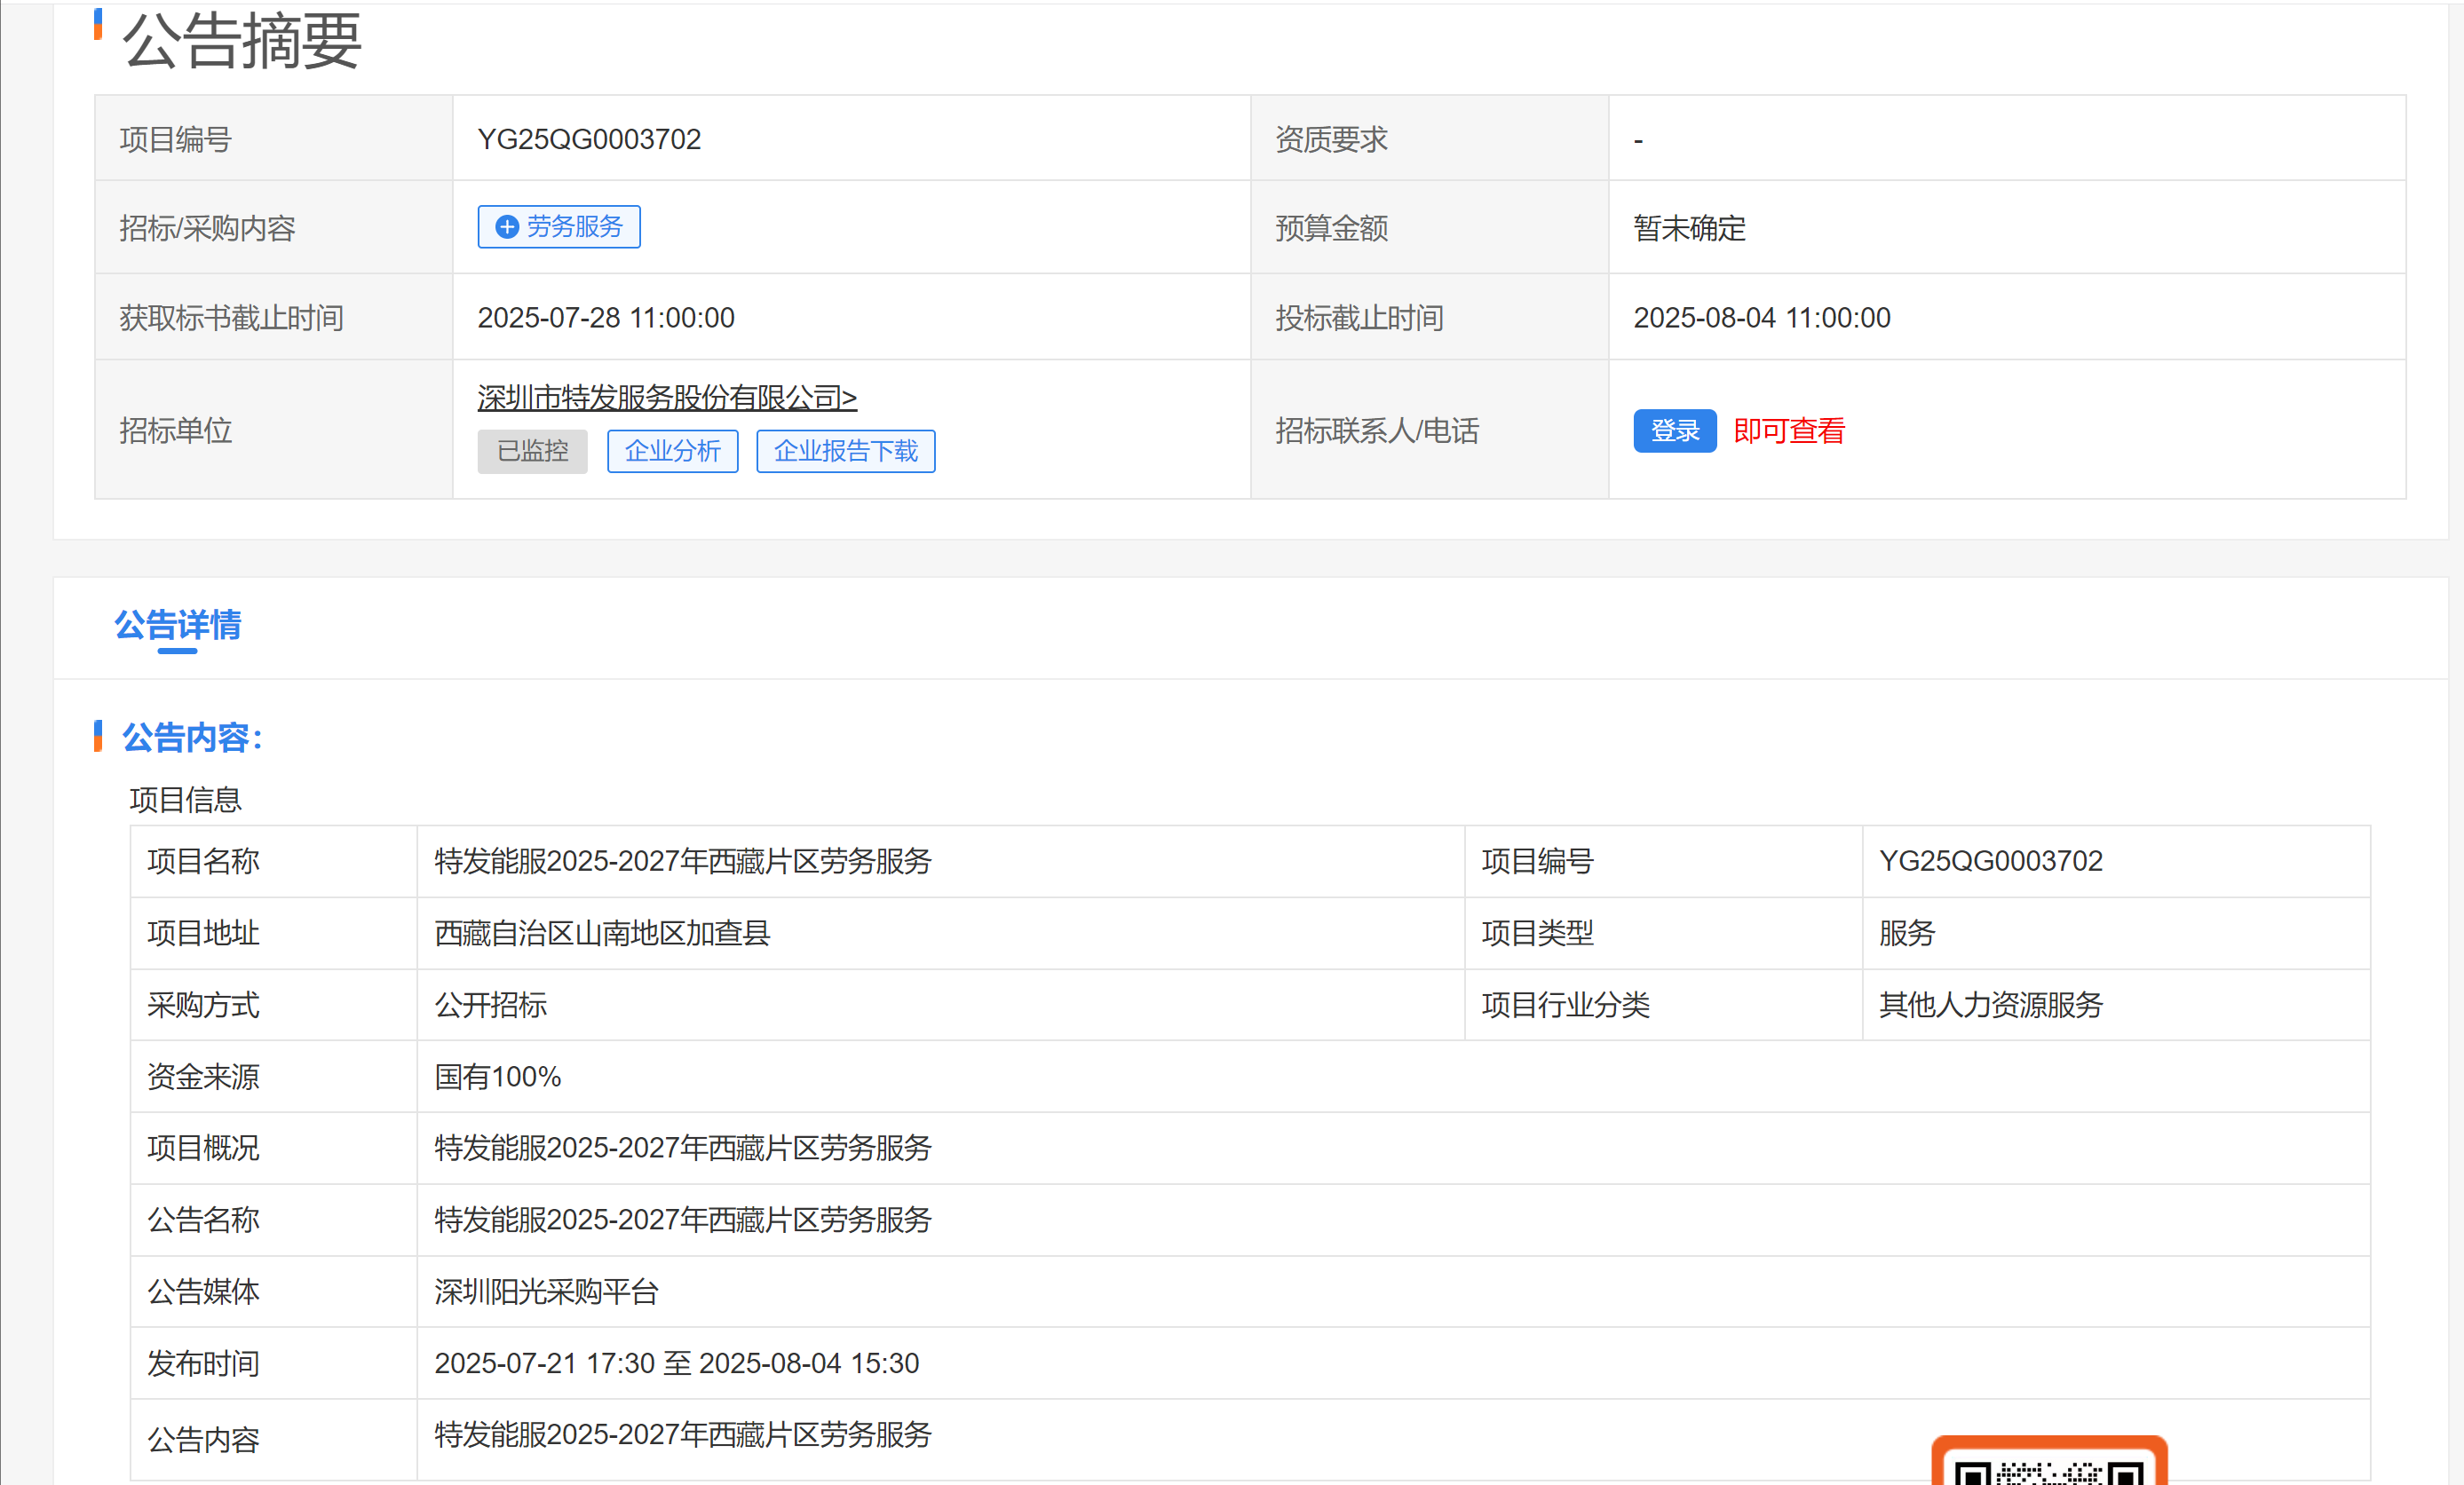Select project number YG25QG0003702 in summary
This screenshot has width=2464, height=1485.
[589, 138]
